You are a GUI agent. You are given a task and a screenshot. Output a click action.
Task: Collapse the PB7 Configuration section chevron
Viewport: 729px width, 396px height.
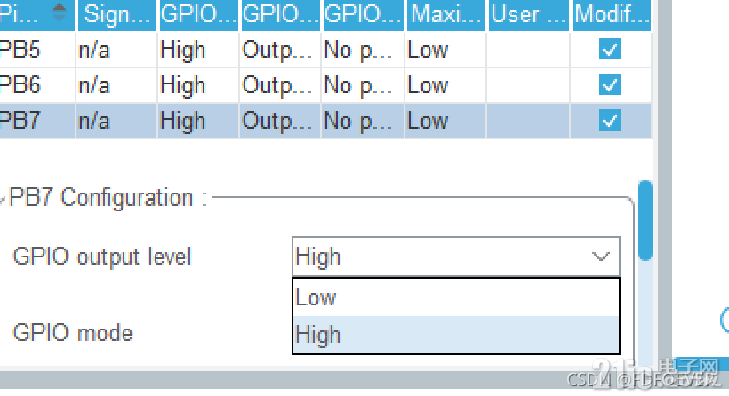point(4,199)
